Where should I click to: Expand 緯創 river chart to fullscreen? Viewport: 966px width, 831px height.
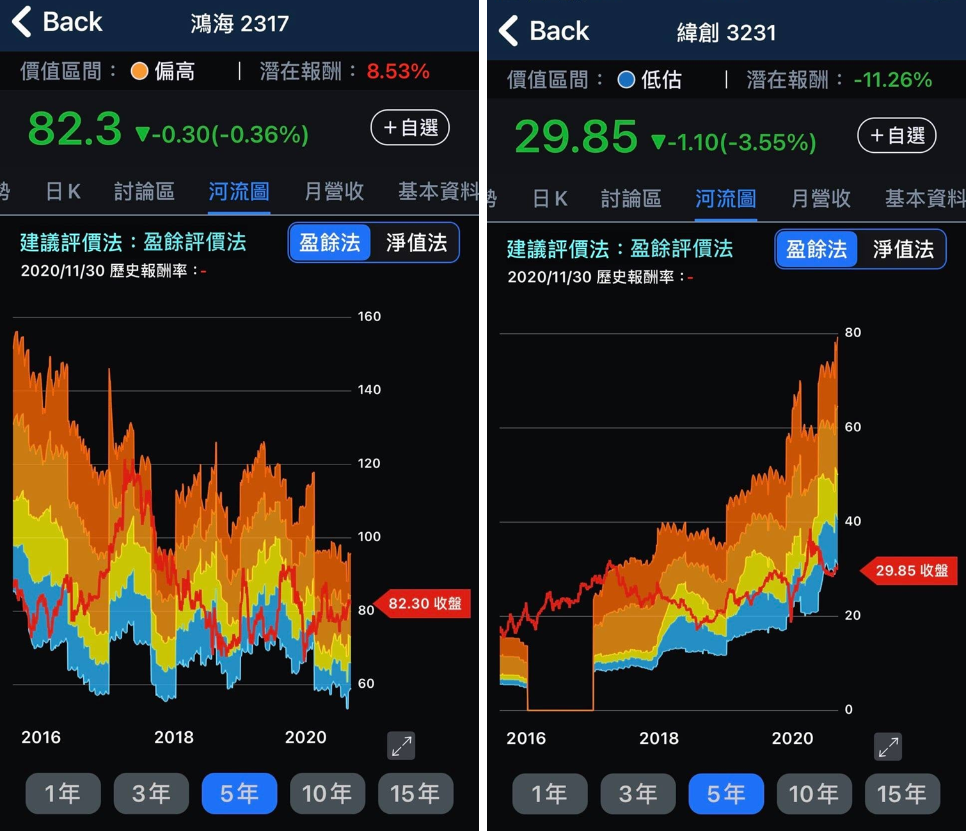coord(888,747)
